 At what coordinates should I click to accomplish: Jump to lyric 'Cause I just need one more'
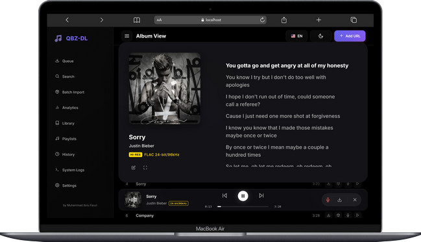(283, 116)
